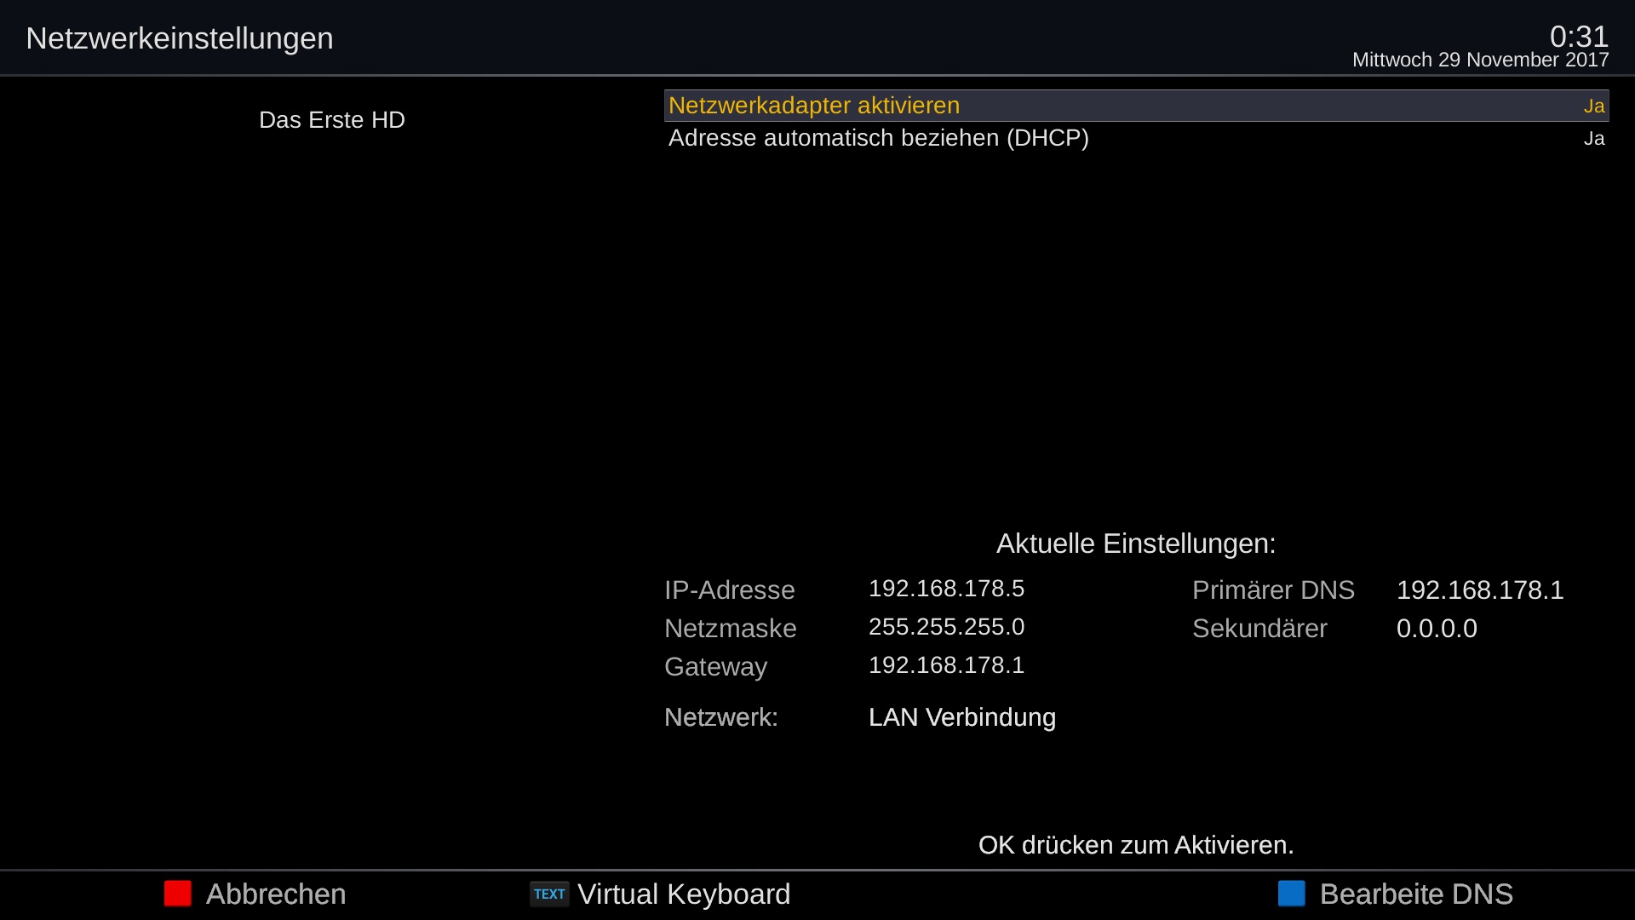Click the red Abbrechen color button
Screen dimensions: 1635x920
[x=178, y=894]
